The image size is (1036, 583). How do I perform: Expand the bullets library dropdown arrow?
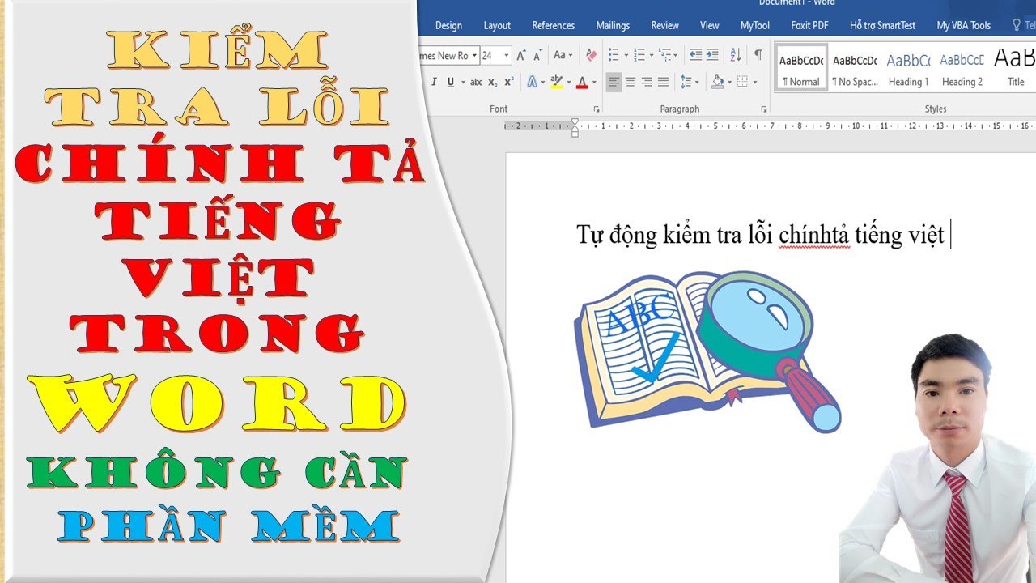click(626, 55)
